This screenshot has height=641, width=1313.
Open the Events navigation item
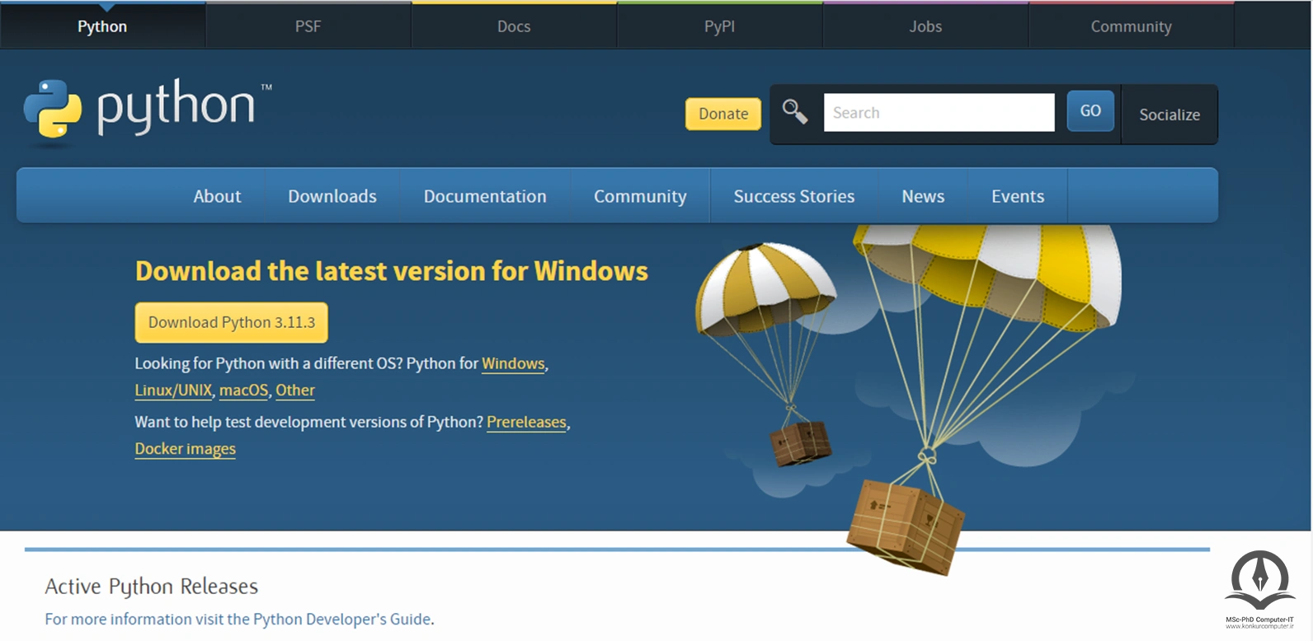click(1018, 196)
